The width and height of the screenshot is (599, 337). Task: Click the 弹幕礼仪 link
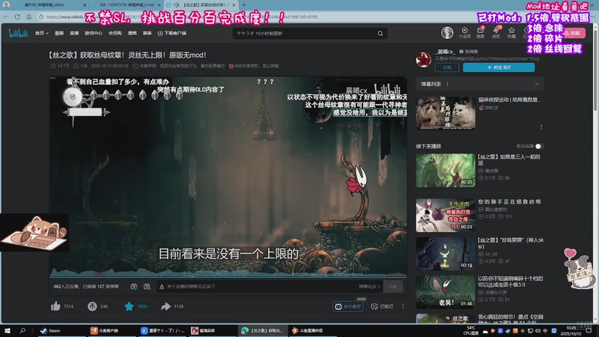pos(369,286)
